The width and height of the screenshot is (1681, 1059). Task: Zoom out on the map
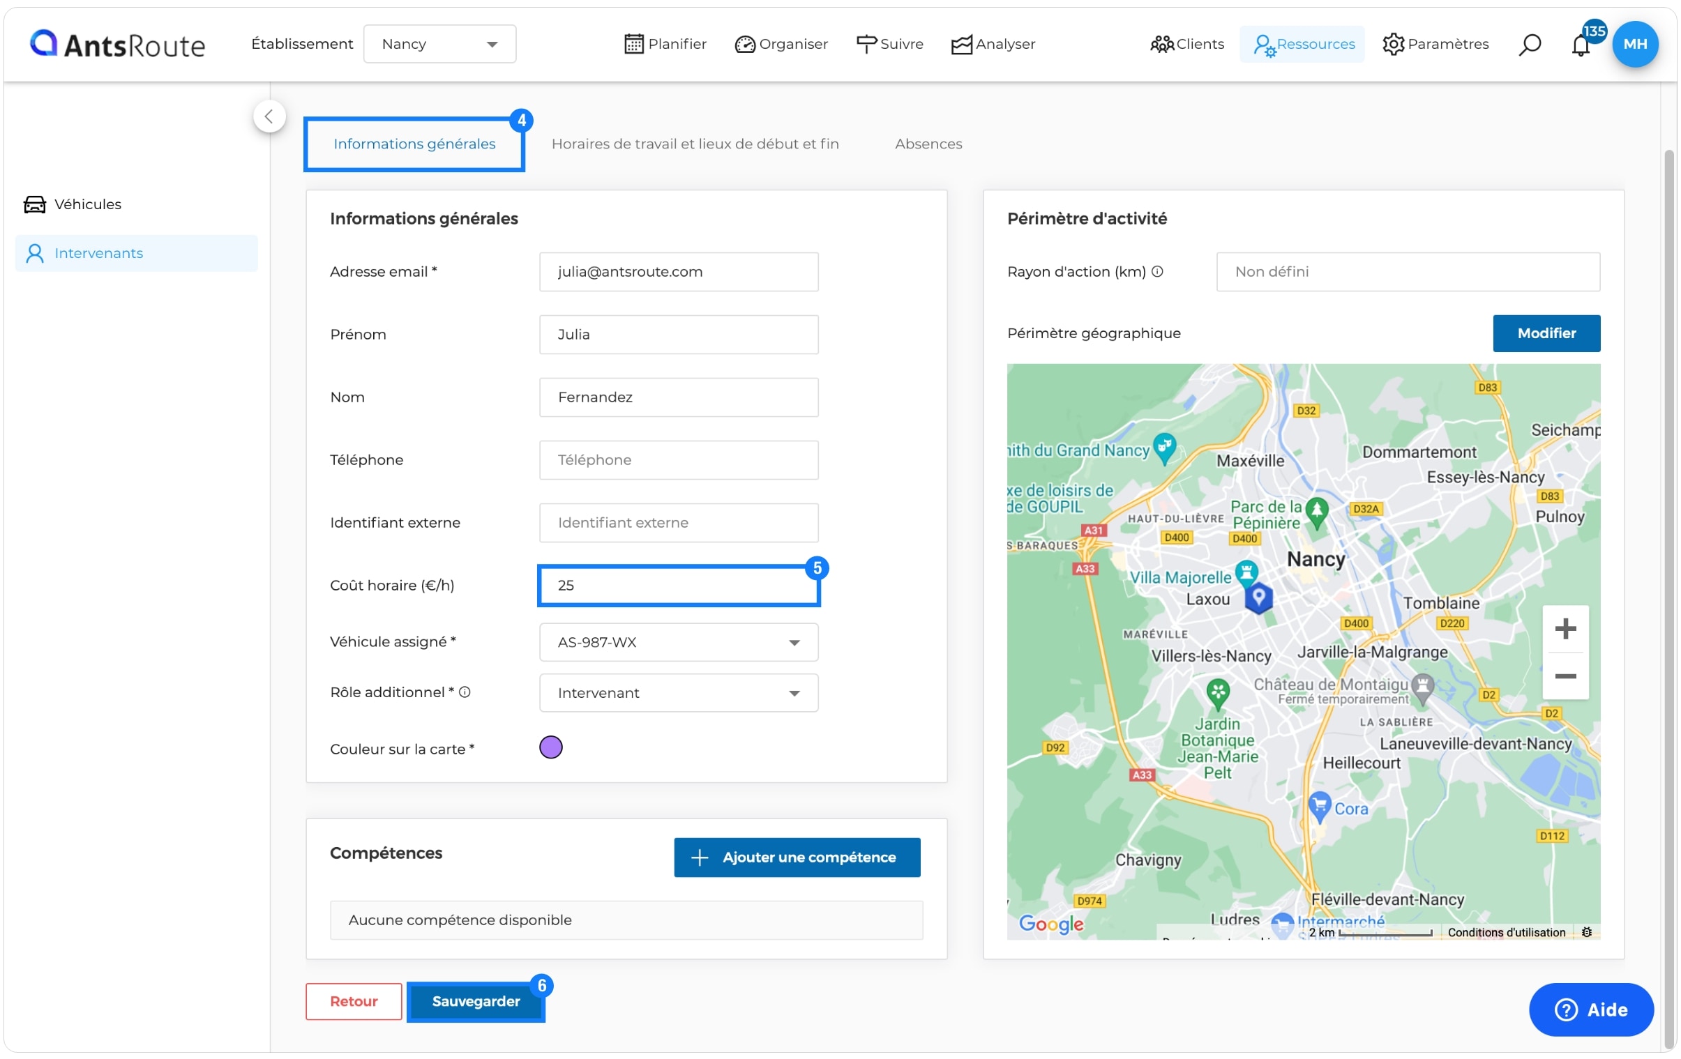pyautogui.click(x=1566, y=677)
